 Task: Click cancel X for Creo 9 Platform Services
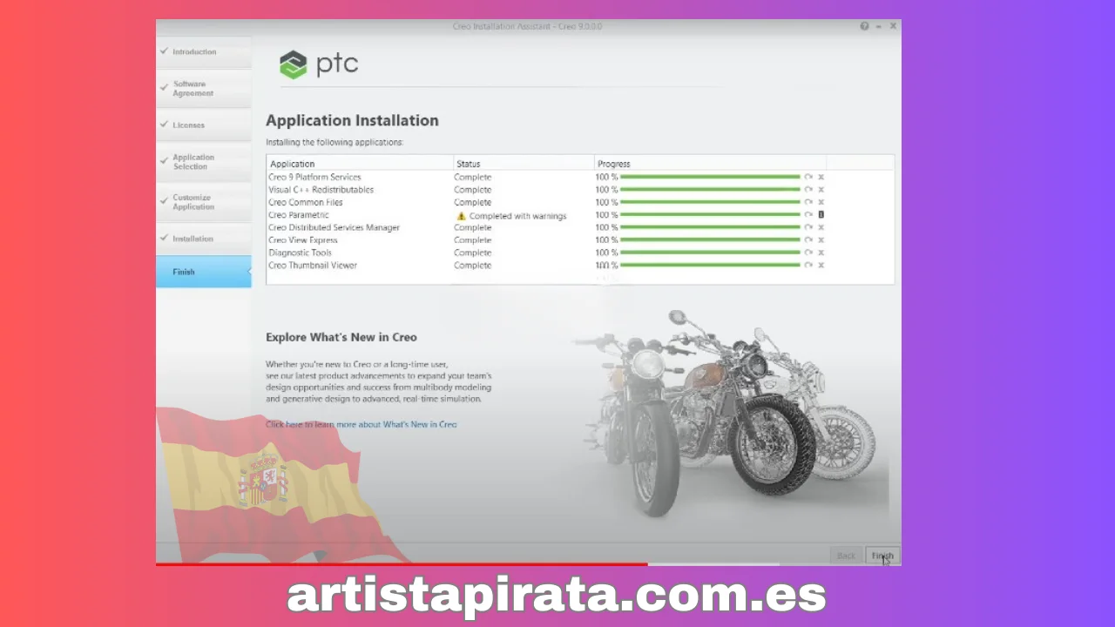click(821, 177)
